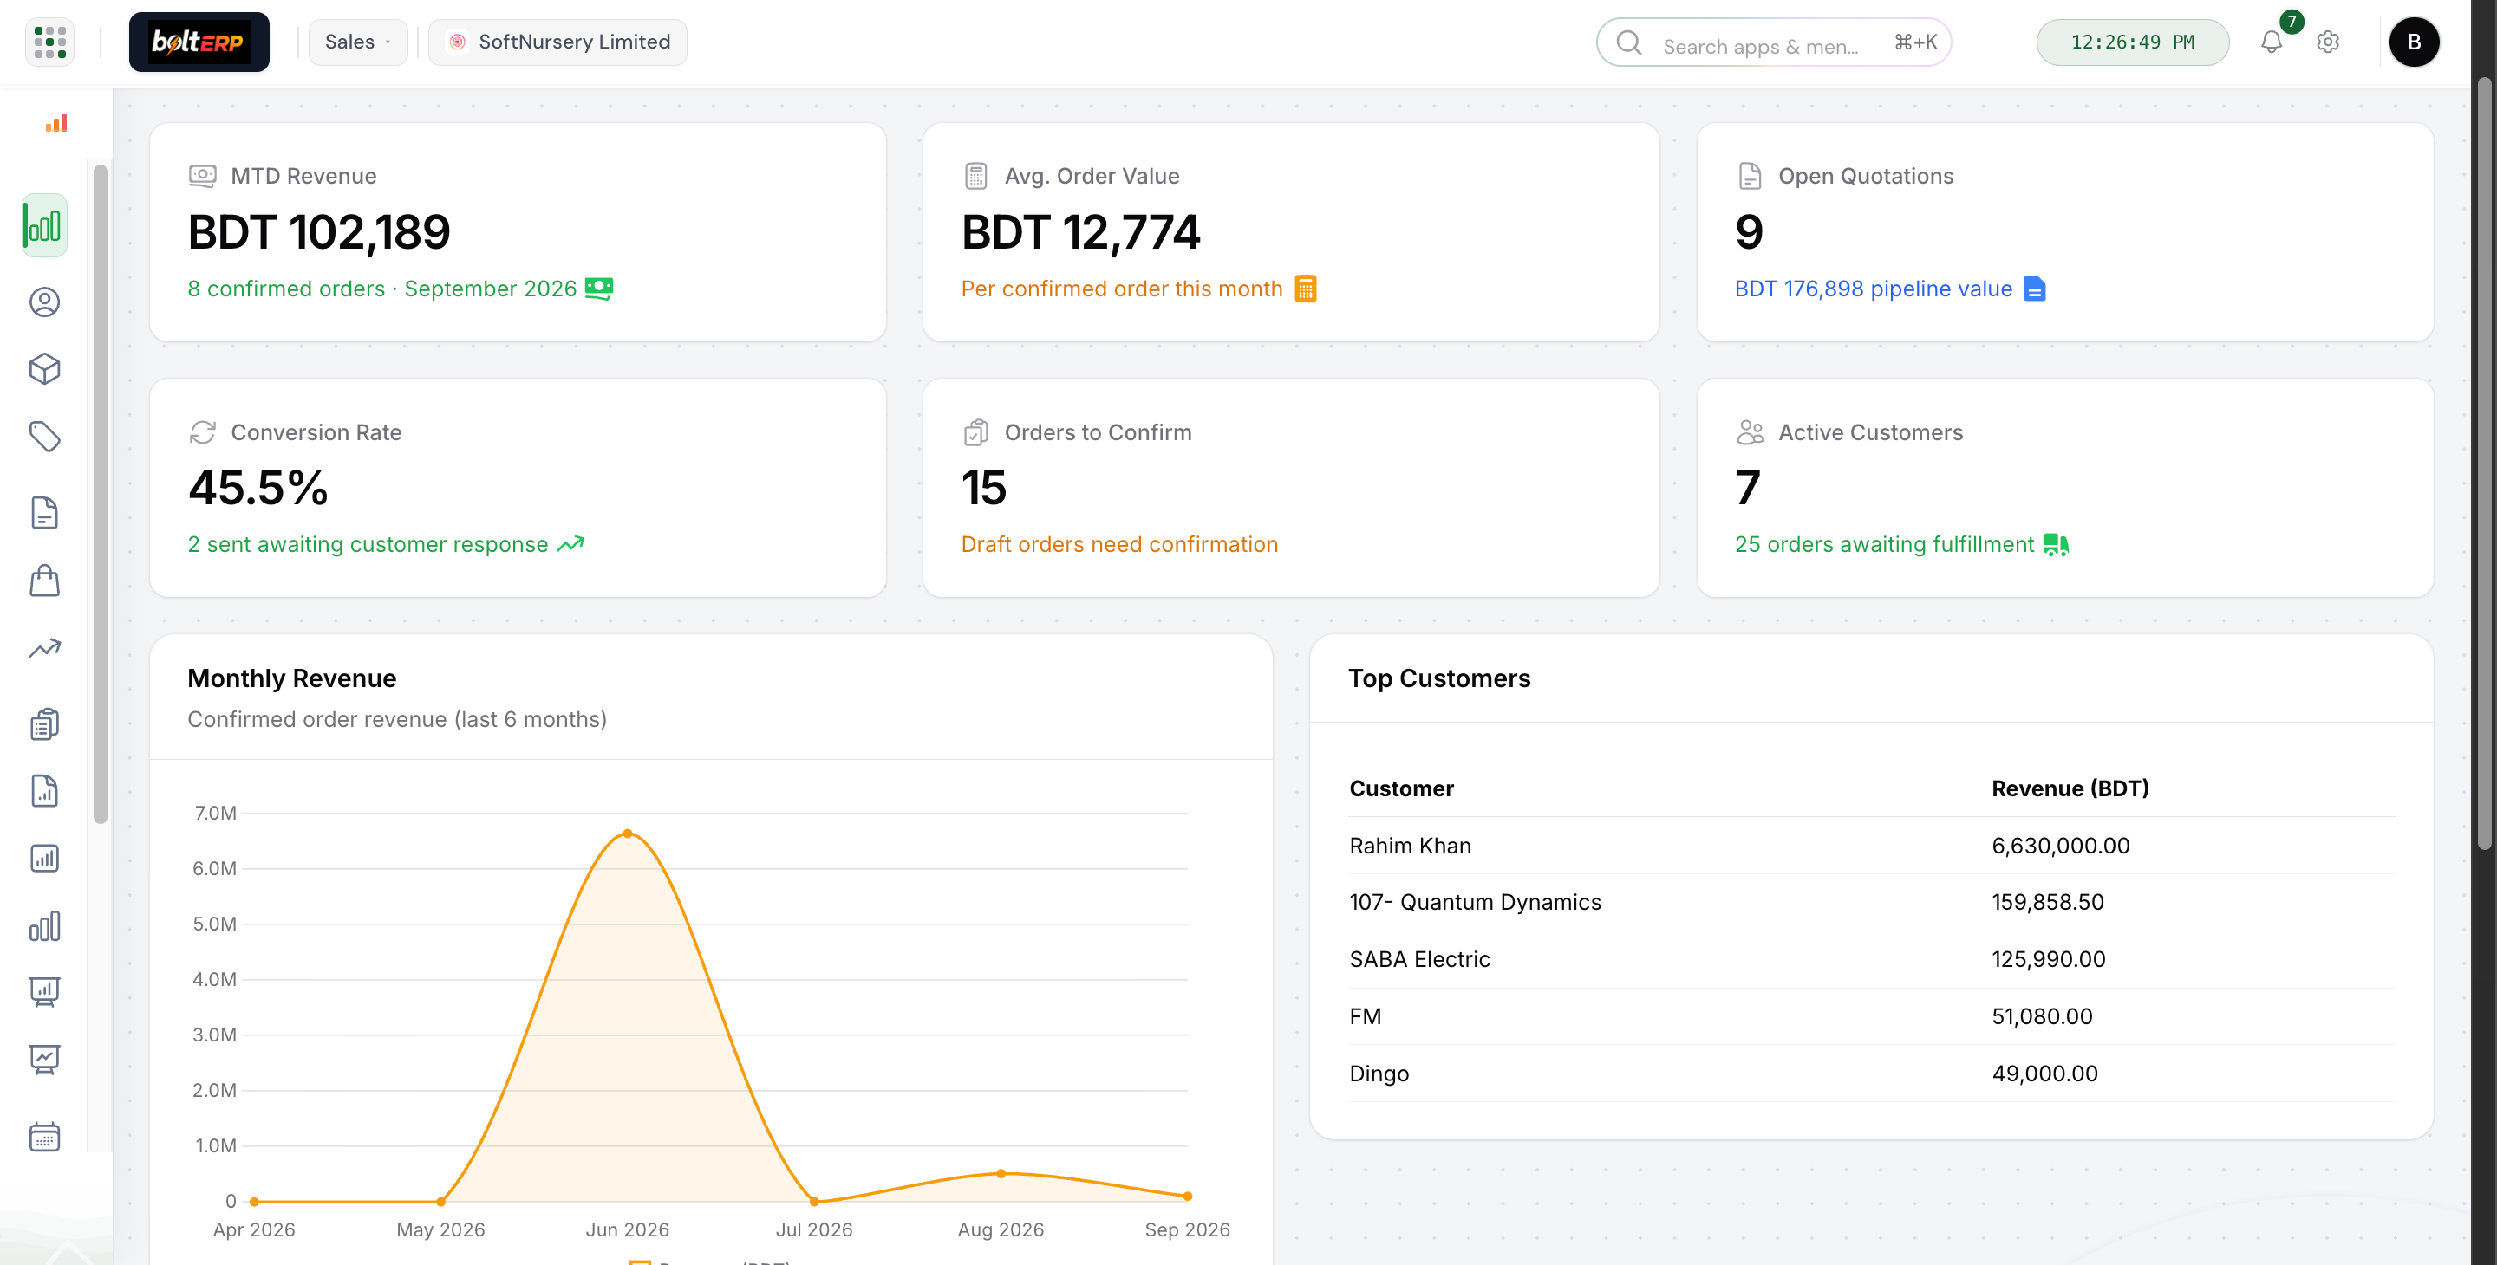
Task: Click the Avg. Order Value card
Action: 1290,231
